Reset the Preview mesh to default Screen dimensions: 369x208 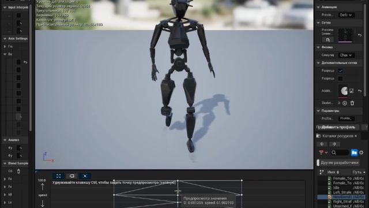tap(360, 35)
